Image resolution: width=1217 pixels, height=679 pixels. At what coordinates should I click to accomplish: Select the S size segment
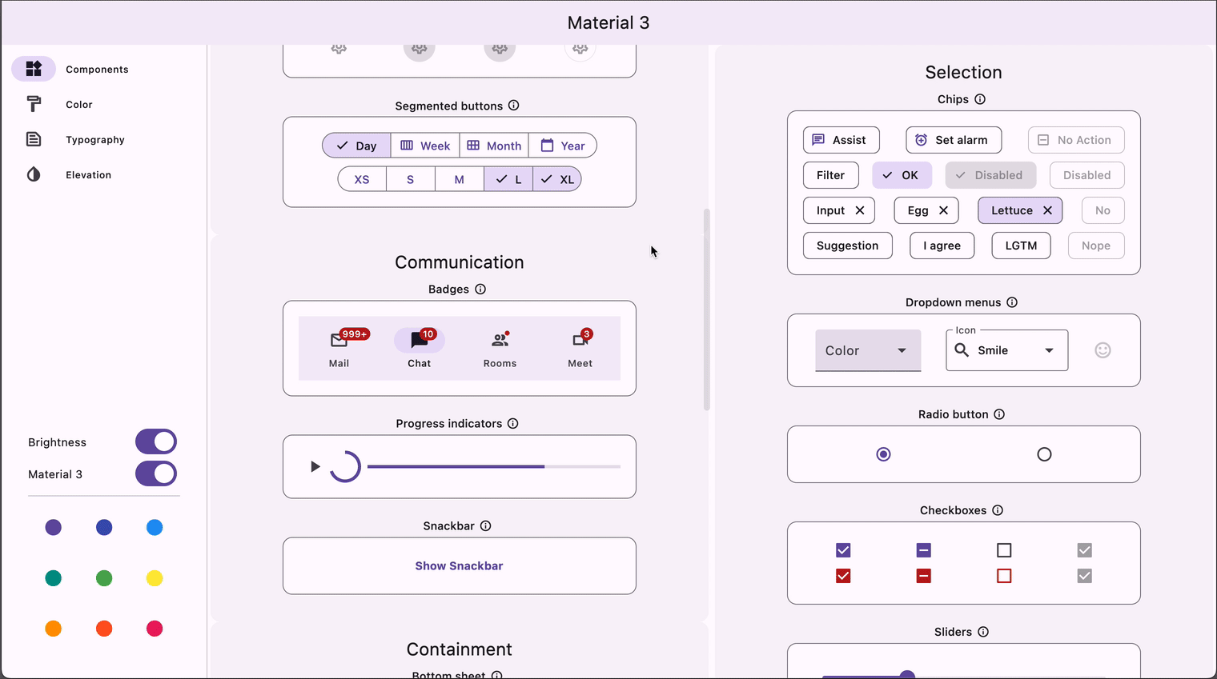[411, 179]
